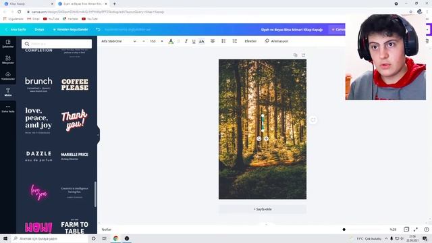Click the zoom slider handle
The height and width of the screenshot is (243, 432).
click(344, 230)
